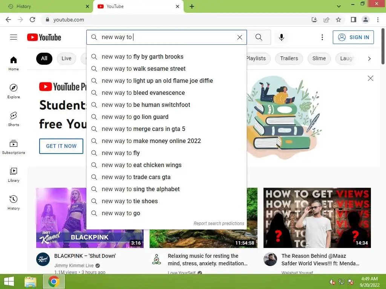Choose suggestion 'new way to be human switchfoot'

[x=166, y=105]
